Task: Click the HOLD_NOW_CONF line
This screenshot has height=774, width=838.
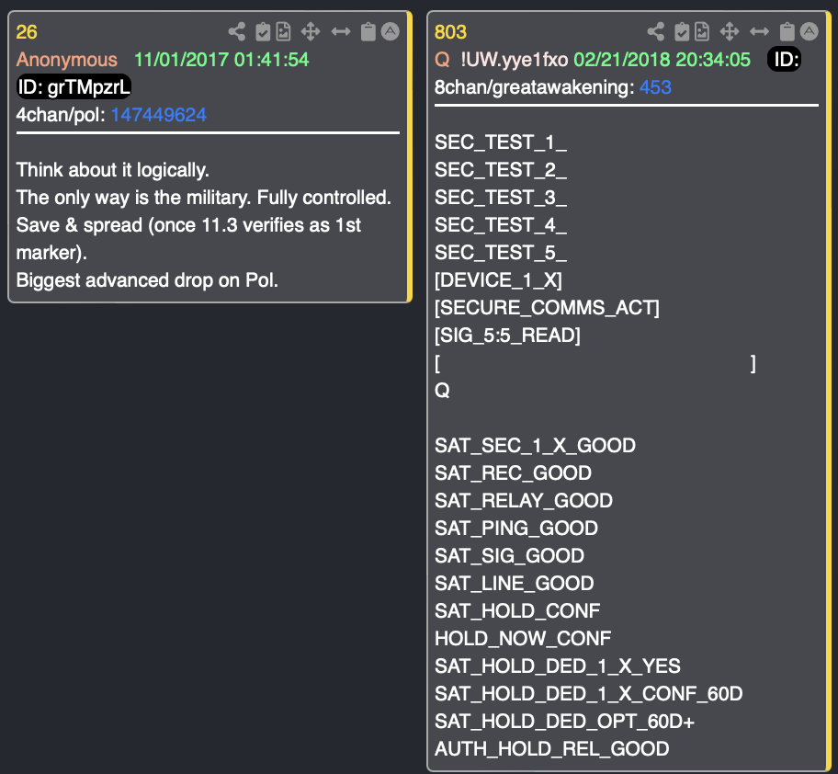Action: pyautogui.click(x=523, y=639)
